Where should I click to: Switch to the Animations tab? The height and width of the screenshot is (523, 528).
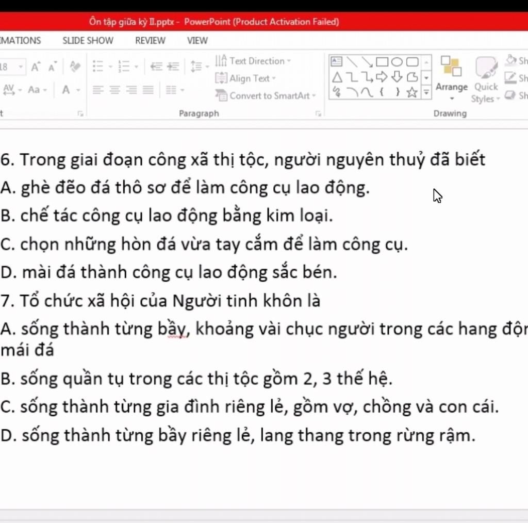tap(20, 40)
